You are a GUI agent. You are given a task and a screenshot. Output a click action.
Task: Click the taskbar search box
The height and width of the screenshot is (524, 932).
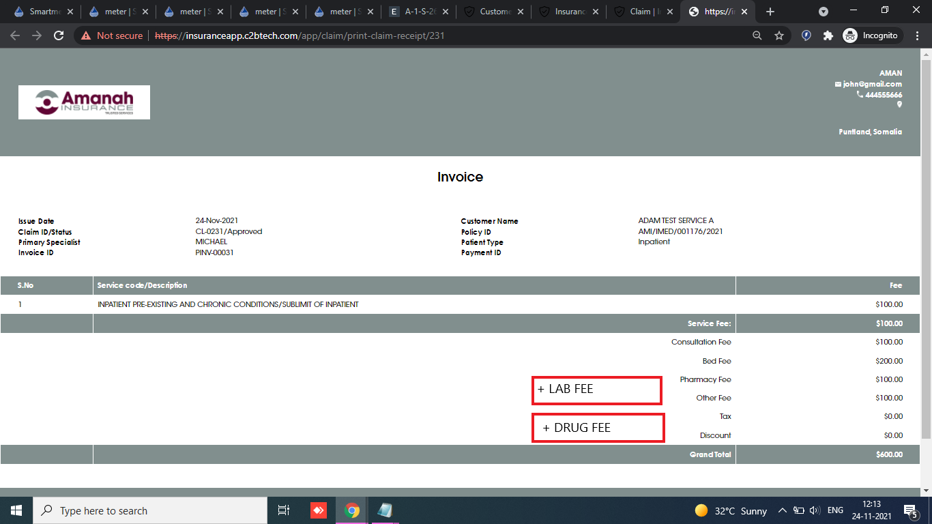click(x=150, y=510)
